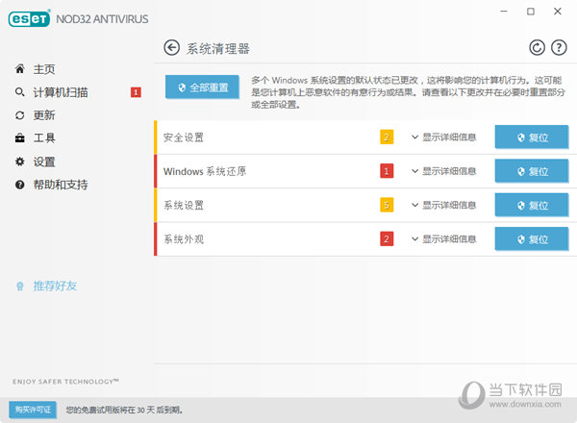Viewport: 577px width, 423px height.
Task: Click yellow count badge 5 in 系统设置 row
Action: [x=387, y=205]
